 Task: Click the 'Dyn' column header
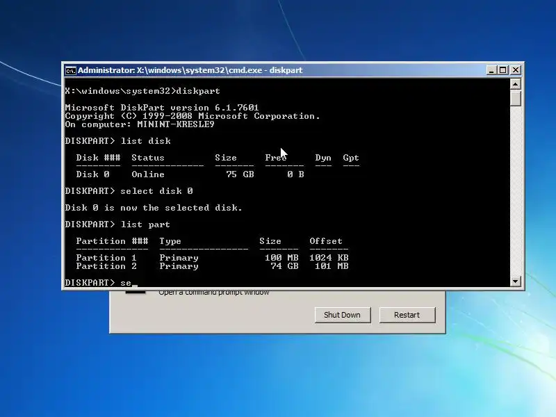(323, 158)
